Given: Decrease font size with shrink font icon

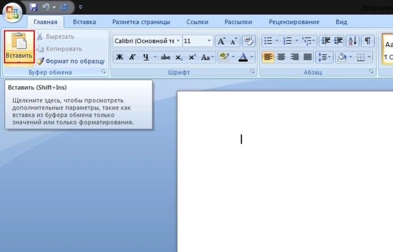Looking at the screenshot, I should coord(234,41).
